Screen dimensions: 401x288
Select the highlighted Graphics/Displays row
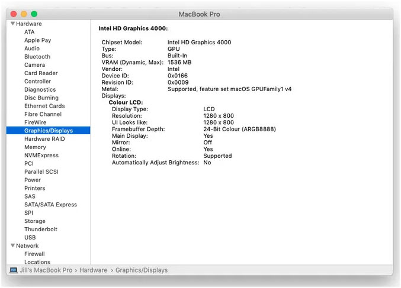point(49,131)
